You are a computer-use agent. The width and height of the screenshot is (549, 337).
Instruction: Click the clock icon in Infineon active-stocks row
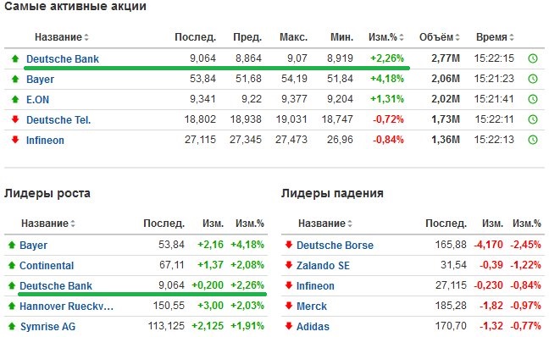pyautogui.click(x=533, y=140)
